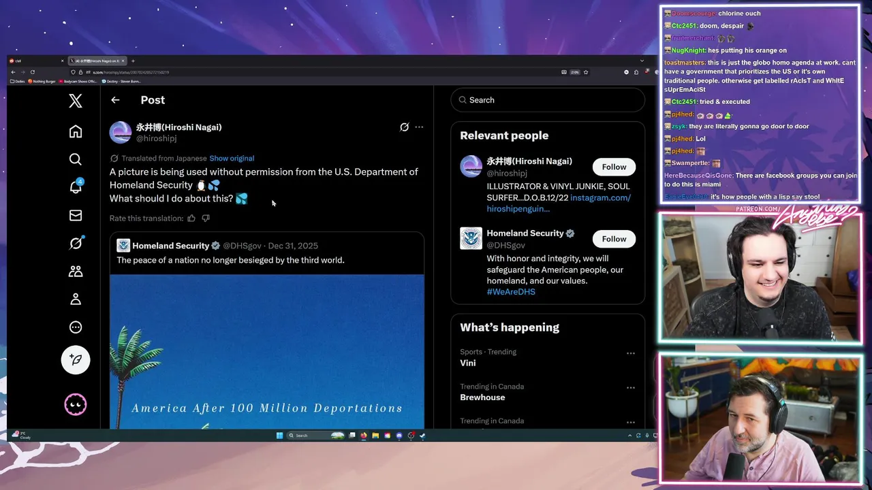
Task: Open the quoted deportations image
Action: 267,351
